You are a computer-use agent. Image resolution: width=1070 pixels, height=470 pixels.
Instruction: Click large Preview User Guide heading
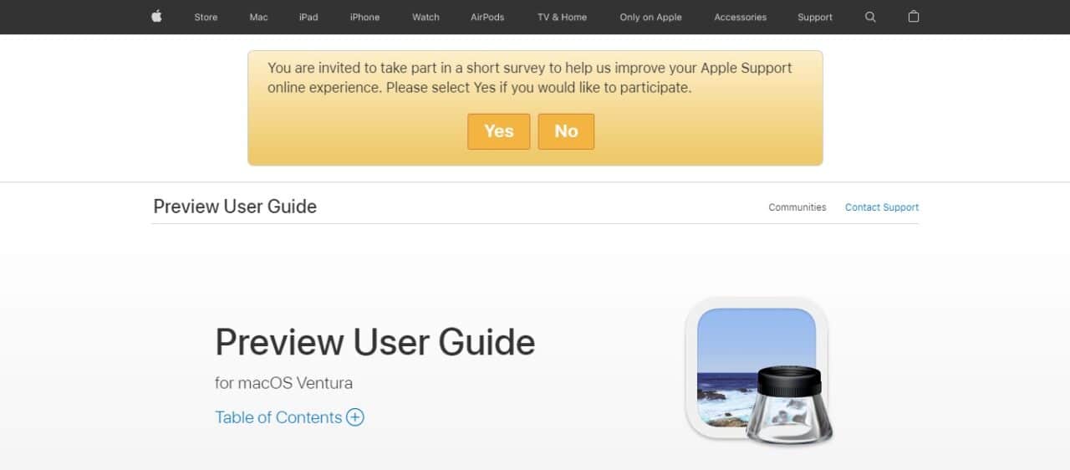(375, 342)
